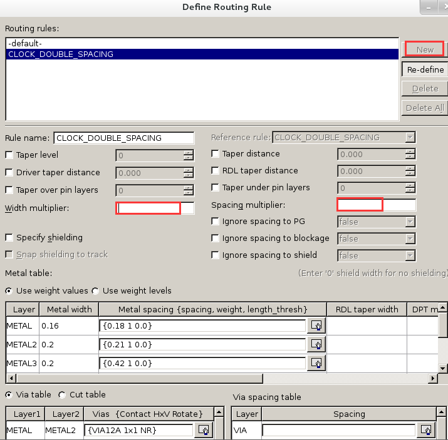This screenshot has height=440, width=448.
Task: Enable Ignore spacing to shield
Action: pyautogui.click(x=215, y=255)
